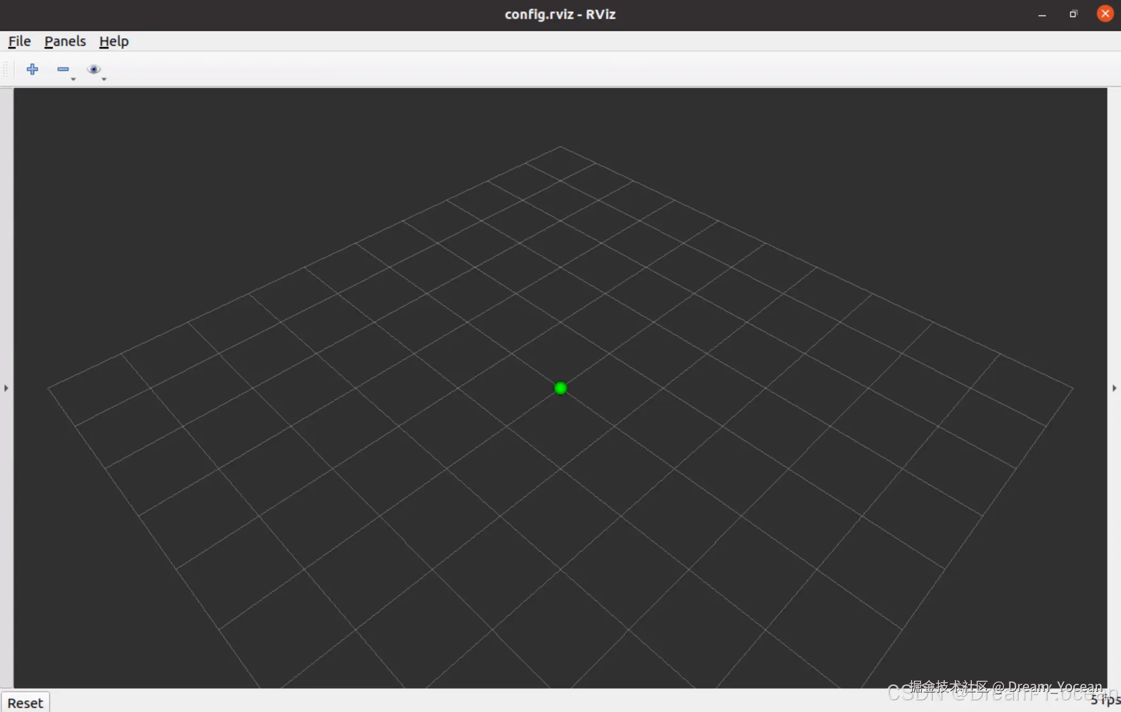Grab the dotted toolbar drag handle
This screenshot has width=1121, height=712.
coord(6,70)
